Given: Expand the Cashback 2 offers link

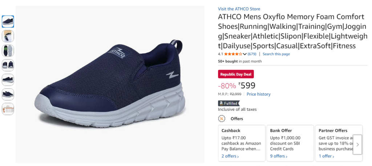Looking at the screenshot, I should click(230, 156).
